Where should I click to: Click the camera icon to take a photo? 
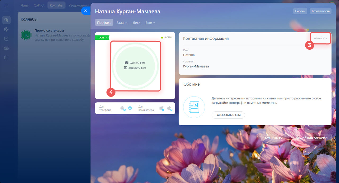point(127,63)
